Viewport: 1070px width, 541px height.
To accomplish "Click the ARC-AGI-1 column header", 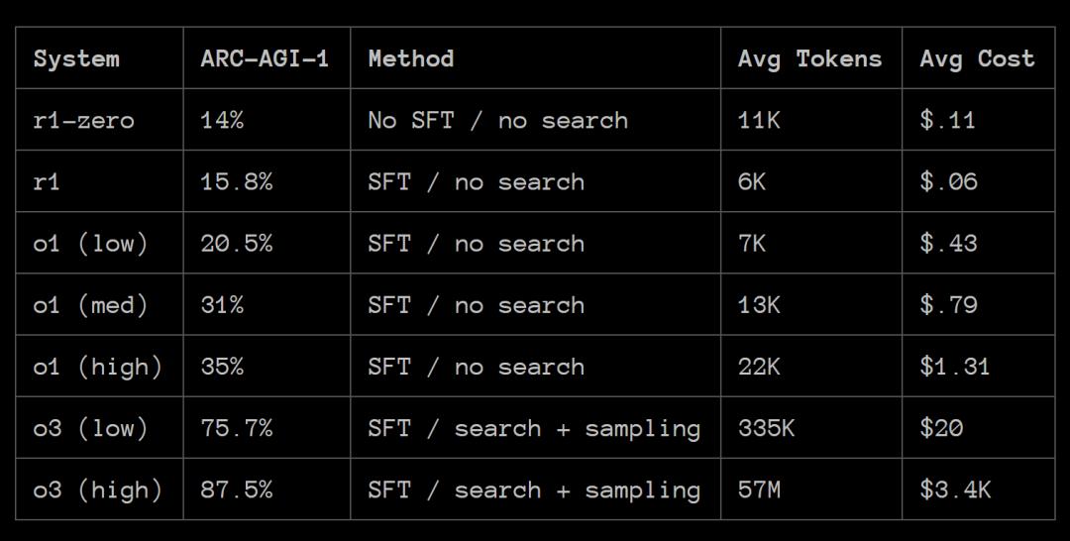I will pos(265,58).
